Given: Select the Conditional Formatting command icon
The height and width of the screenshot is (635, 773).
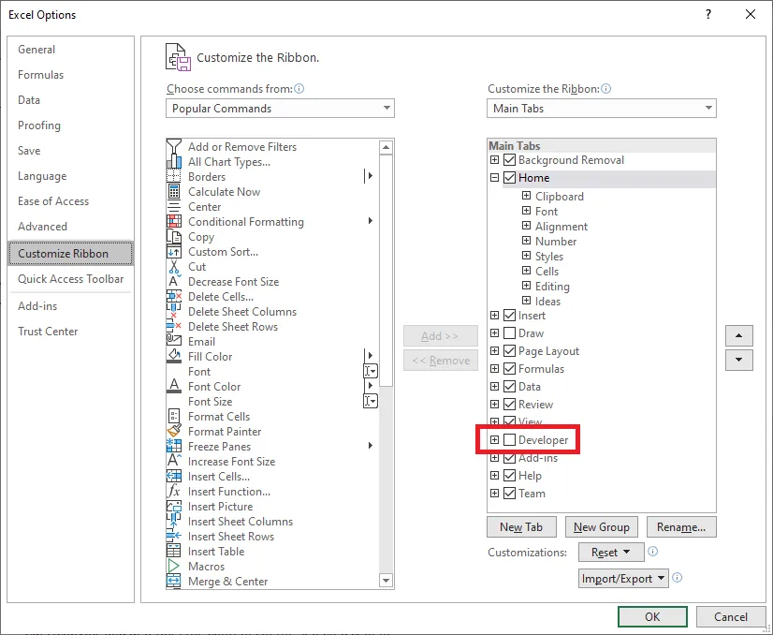Looking at the screenshot, I should click(175, 222).
